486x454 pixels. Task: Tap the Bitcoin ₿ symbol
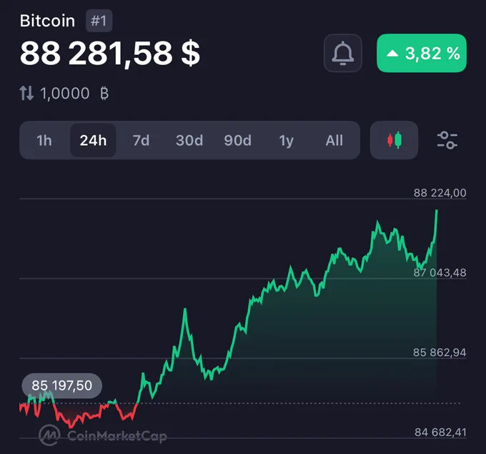click(104, 94)
